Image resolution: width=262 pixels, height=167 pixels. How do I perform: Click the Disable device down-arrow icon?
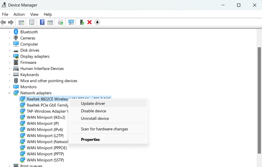pyautogui.click(x=97, y=22)
